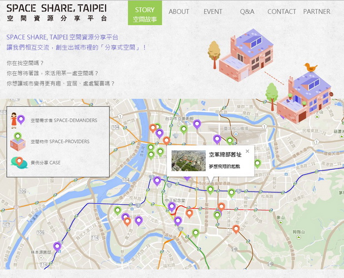Click the 台北市立美術館 map label
The image size is (344, 278).
(179, 119)
